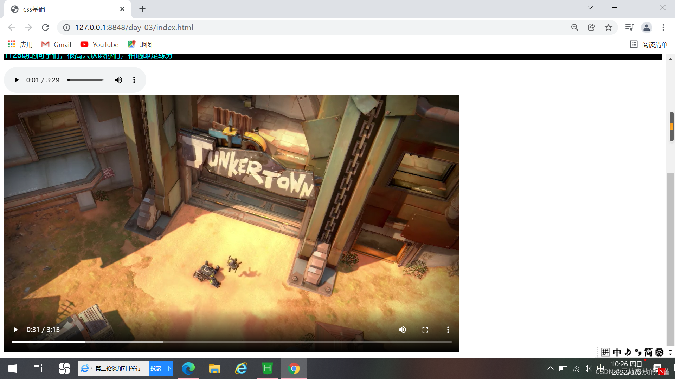The width and height of the screenshot is (675, 379).
Task: Click the 搜索一下 search button
Action: [x=161, y=368]
